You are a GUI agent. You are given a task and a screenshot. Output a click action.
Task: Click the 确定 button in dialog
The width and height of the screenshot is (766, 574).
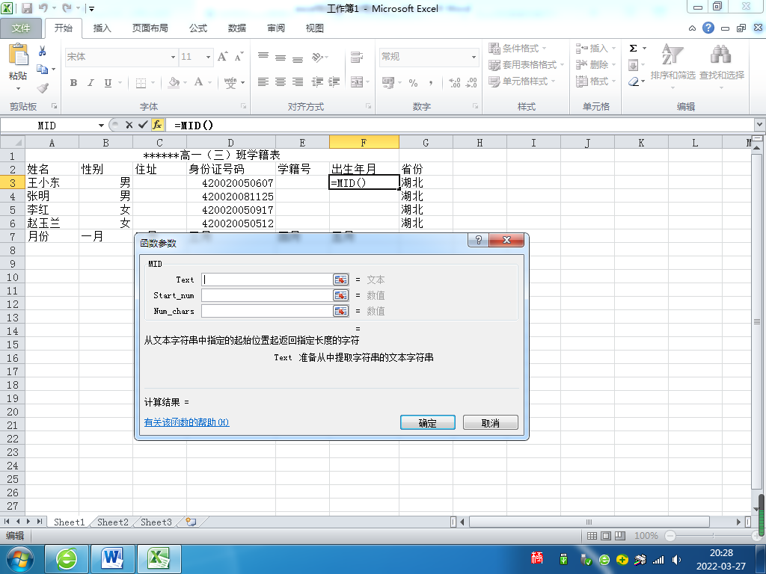[427, 423]
